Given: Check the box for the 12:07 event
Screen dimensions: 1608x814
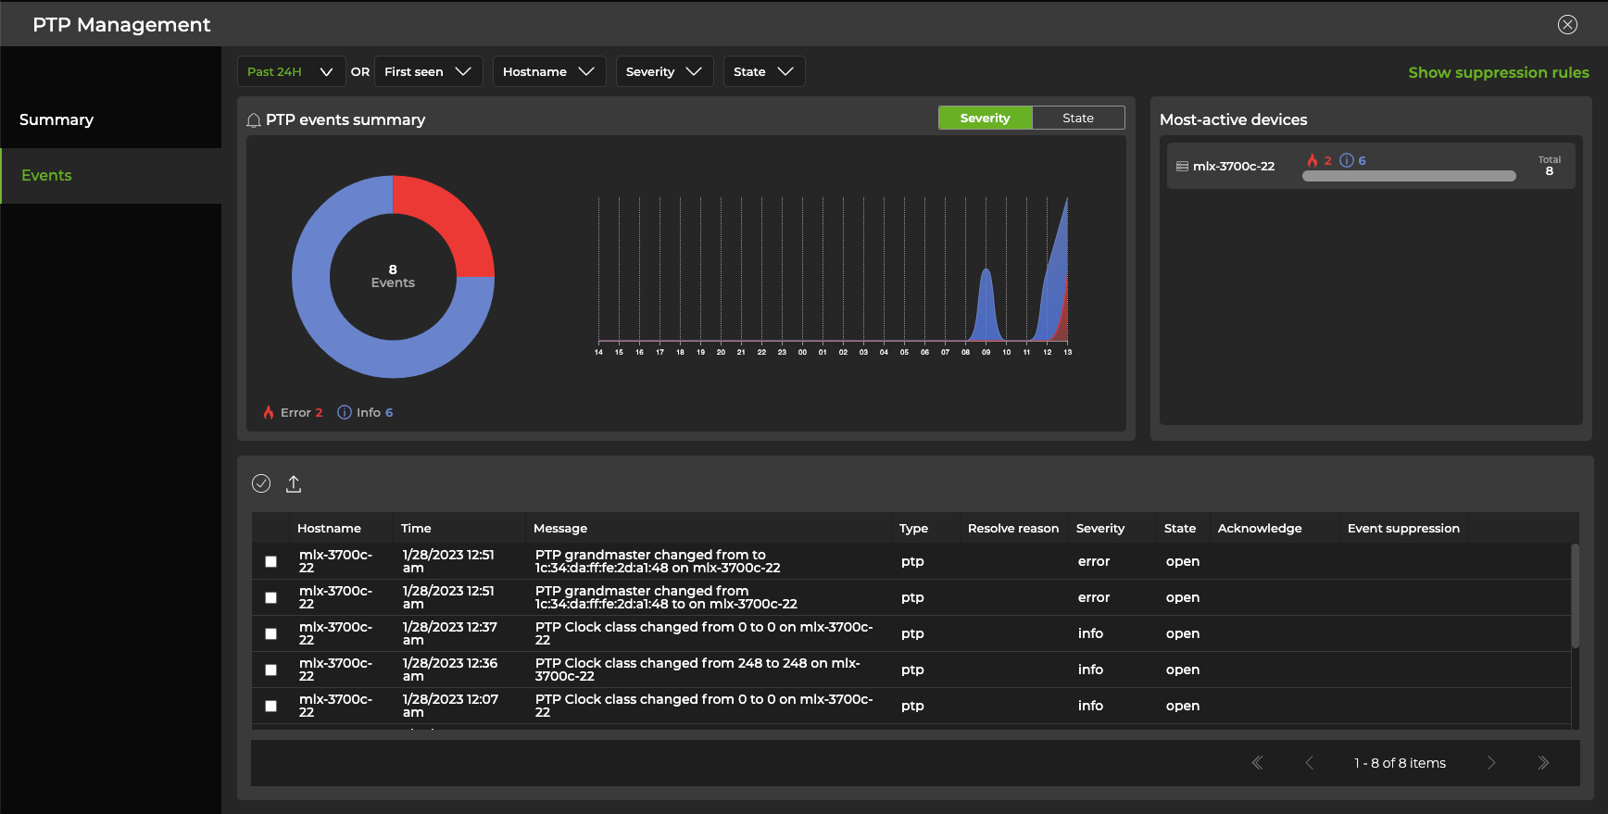Looking at the screenshot, I should coord(271,707).
